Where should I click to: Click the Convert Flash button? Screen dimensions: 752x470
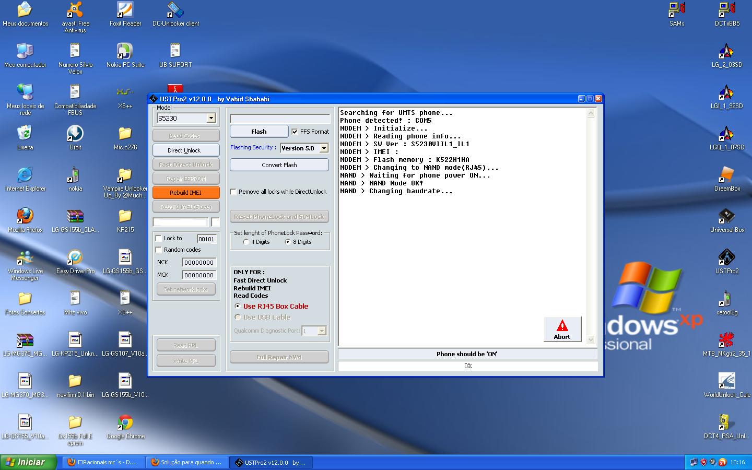(279, 165)
